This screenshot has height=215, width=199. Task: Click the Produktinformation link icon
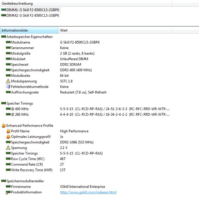coord(8,192)
